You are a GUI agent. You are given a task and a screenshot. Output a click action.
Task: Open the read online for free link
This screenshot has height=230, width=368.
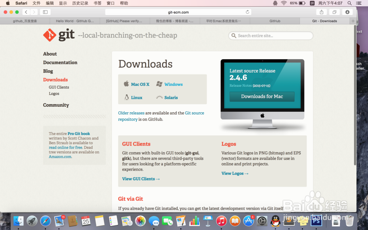coord(66,148)
